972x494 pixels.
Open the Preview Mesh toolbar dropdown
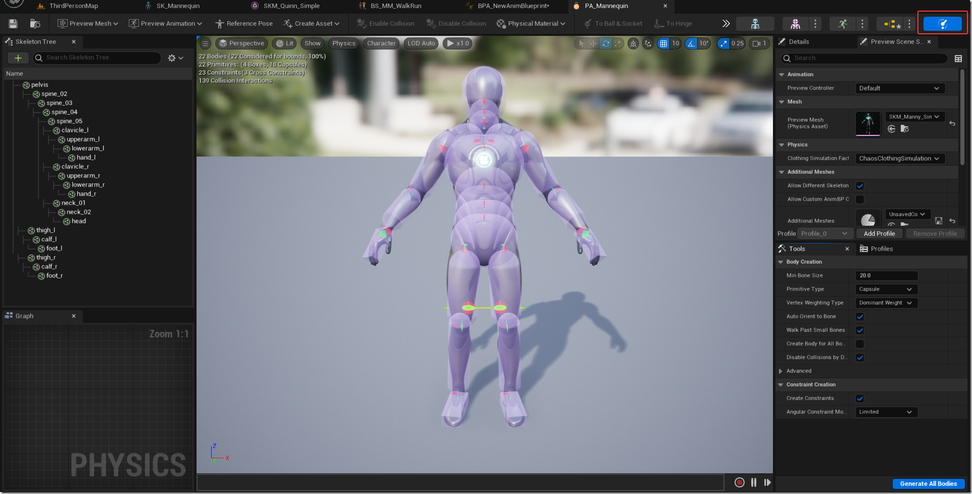point(88,24)
